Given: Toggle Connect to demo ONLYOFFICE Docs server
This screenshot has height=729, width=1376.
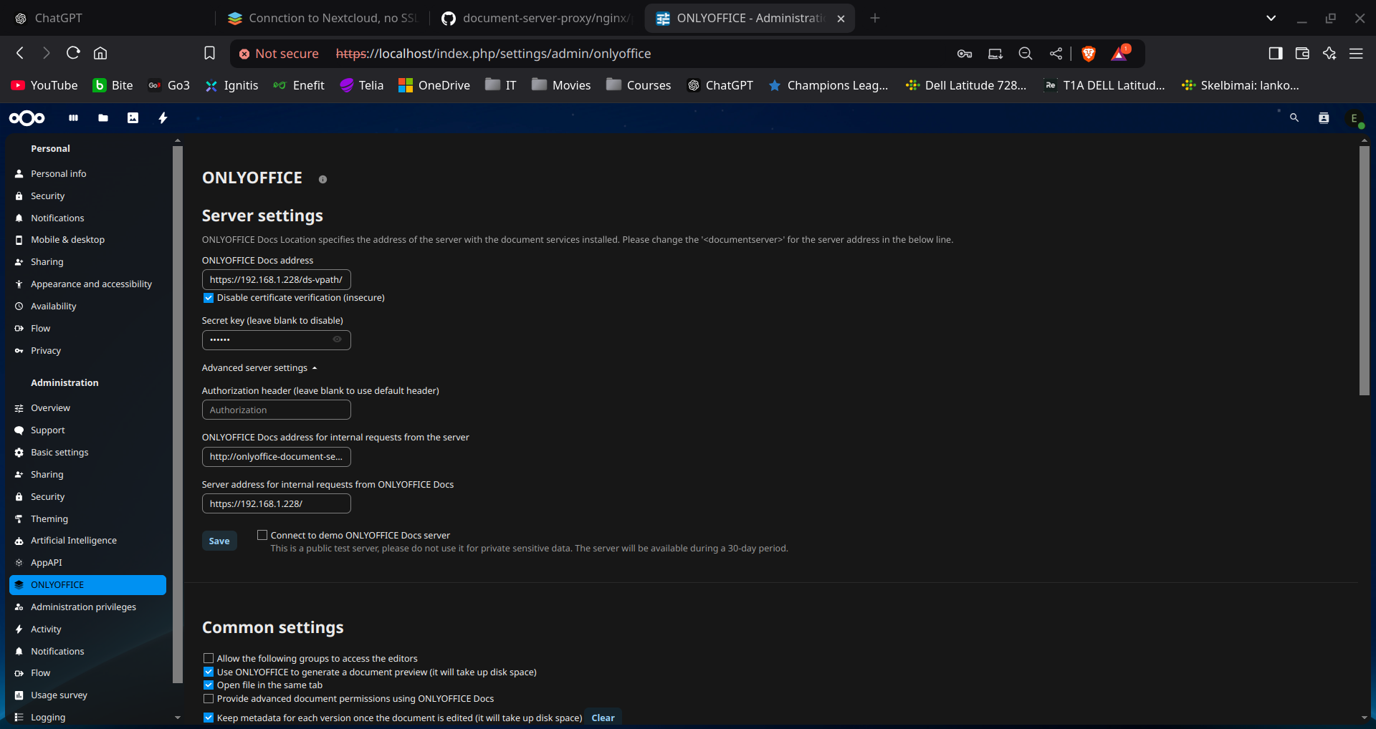Looking at the screenshot, I should click(262, 535).
